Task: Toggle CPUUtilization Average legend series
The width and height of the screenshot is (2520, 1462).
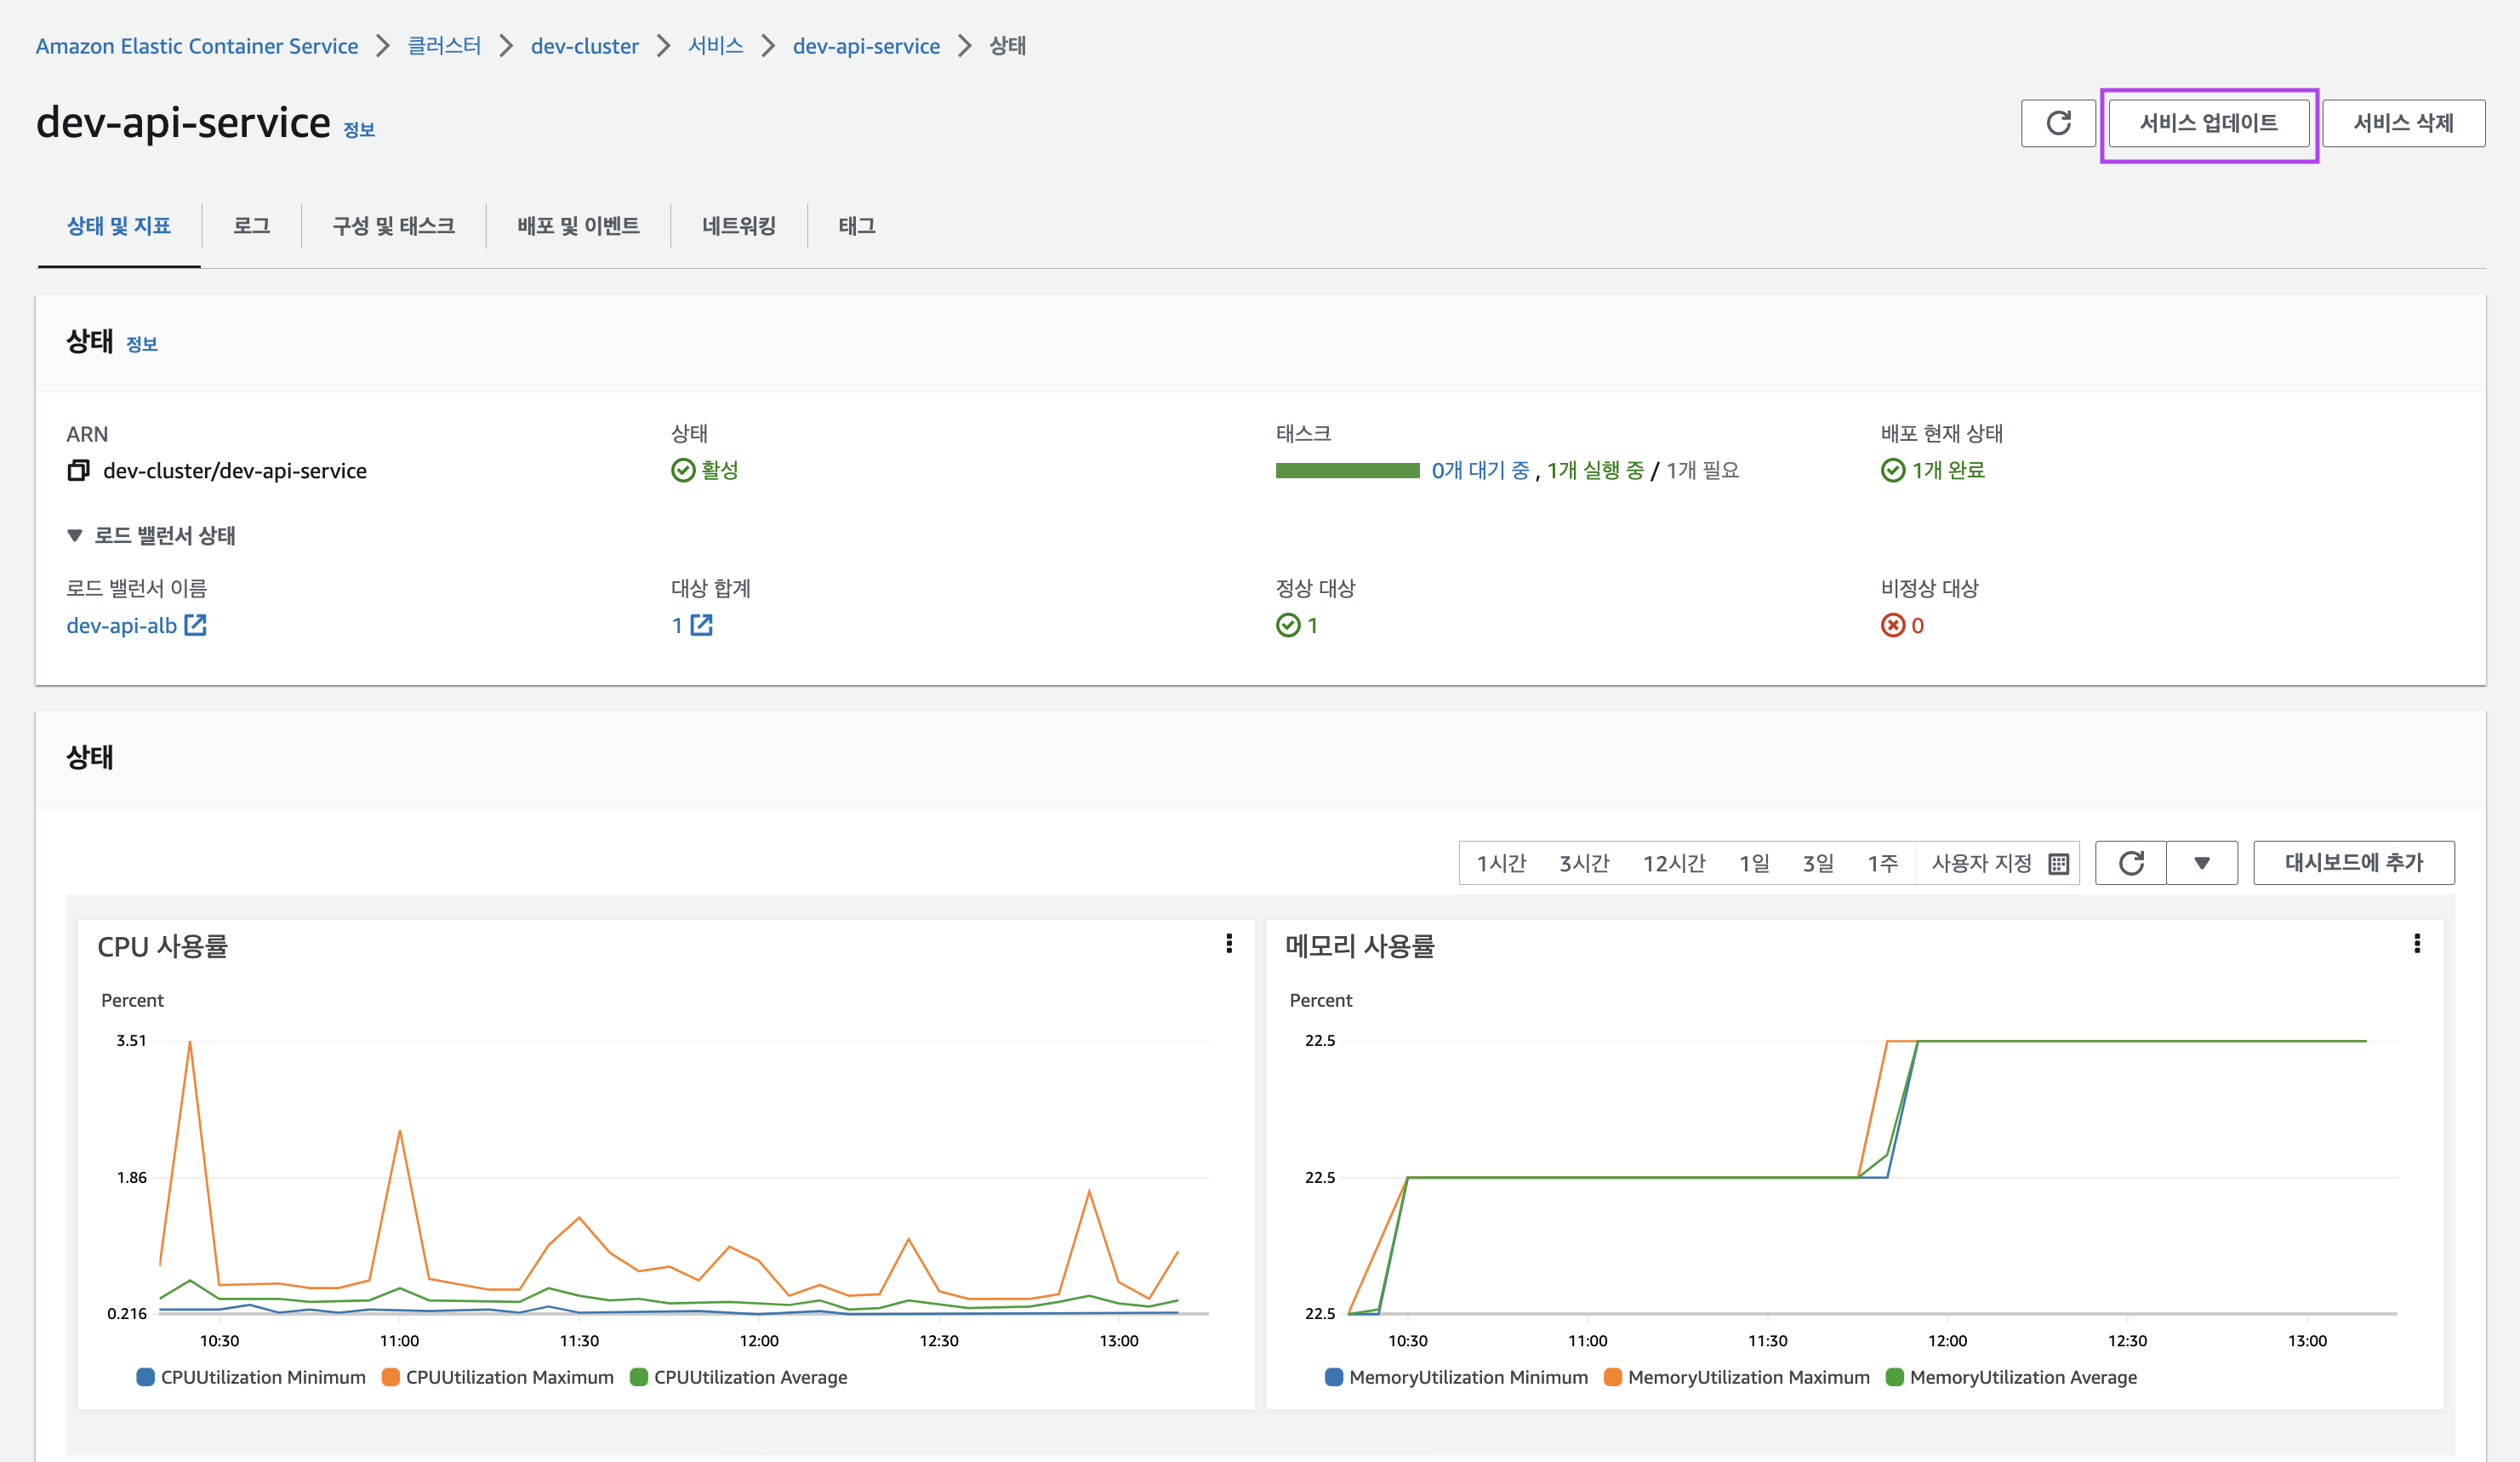Action: coord(739,1377)
